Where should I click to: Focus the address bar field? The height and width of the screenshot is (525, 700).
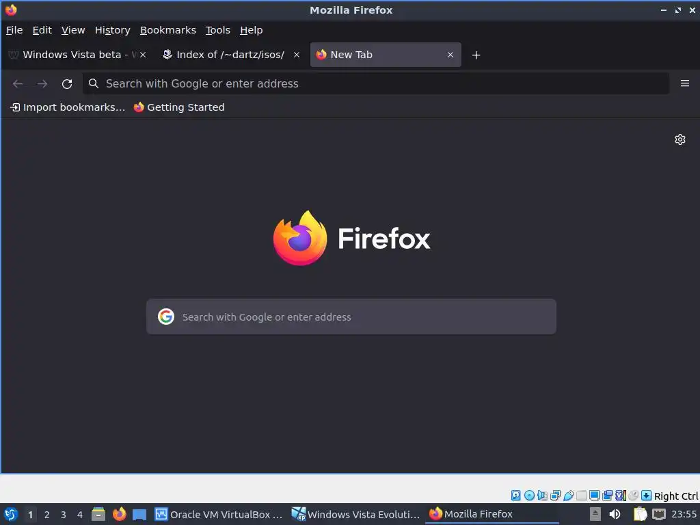[x=376, y=83]
